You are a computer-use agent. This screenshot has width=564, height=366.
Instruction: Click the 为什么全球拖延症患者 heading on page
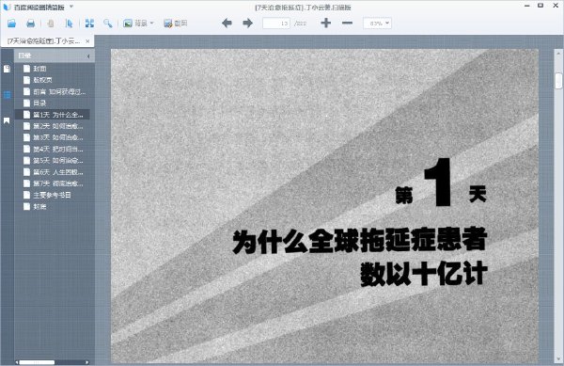point(360,241)
